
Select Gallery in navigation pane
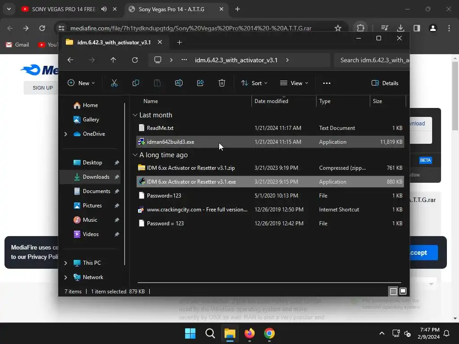click(x=90, y=119)
